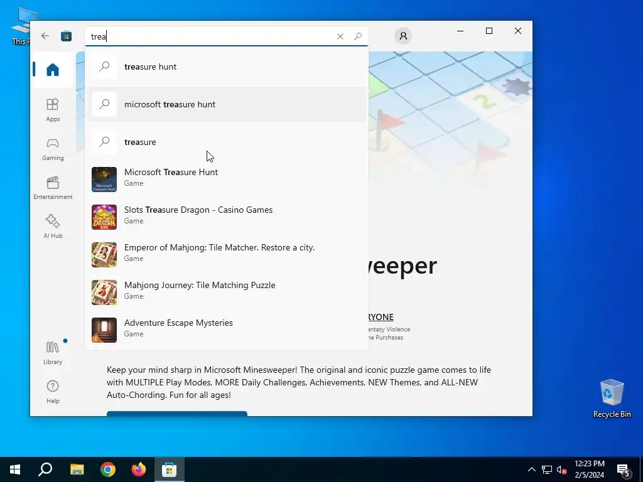Click the Emperor of Mahjong thumbnail
Screen dimensions: 643x482
[104, 255]
